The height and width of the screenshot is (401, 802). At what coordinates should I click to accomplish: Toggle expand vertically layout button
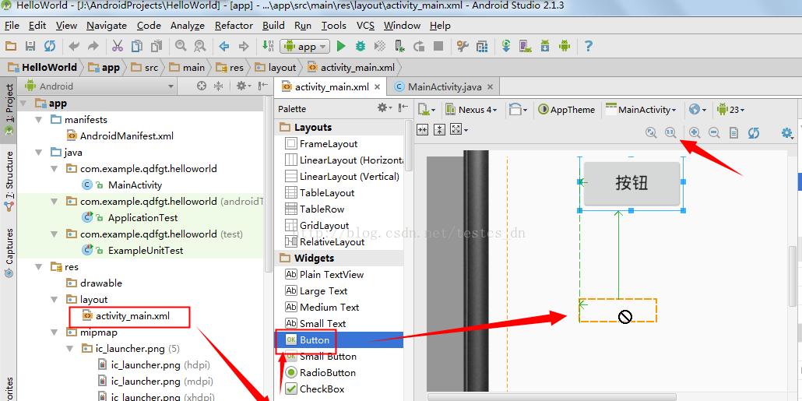coord(439,130)
